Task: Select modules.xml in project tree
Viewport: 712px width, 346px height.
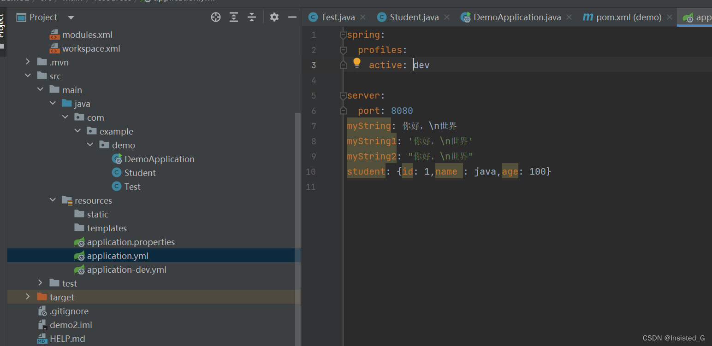Action: click(87, 35)
